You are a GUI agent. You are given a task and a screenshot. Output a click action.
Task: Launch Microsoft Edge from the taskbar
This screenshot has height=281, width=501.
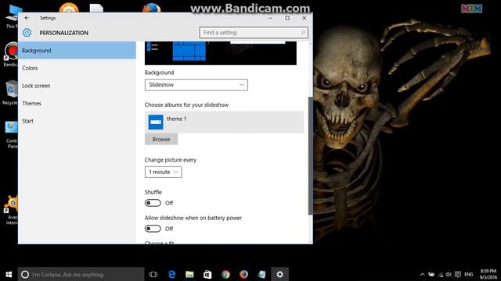pyautogui.click(x=171, y=274)
